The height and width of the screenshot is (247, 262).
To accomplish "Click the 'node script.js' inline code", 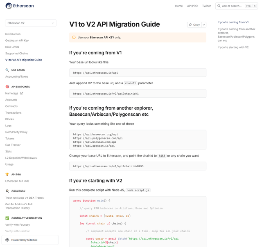I will (138, 190).
